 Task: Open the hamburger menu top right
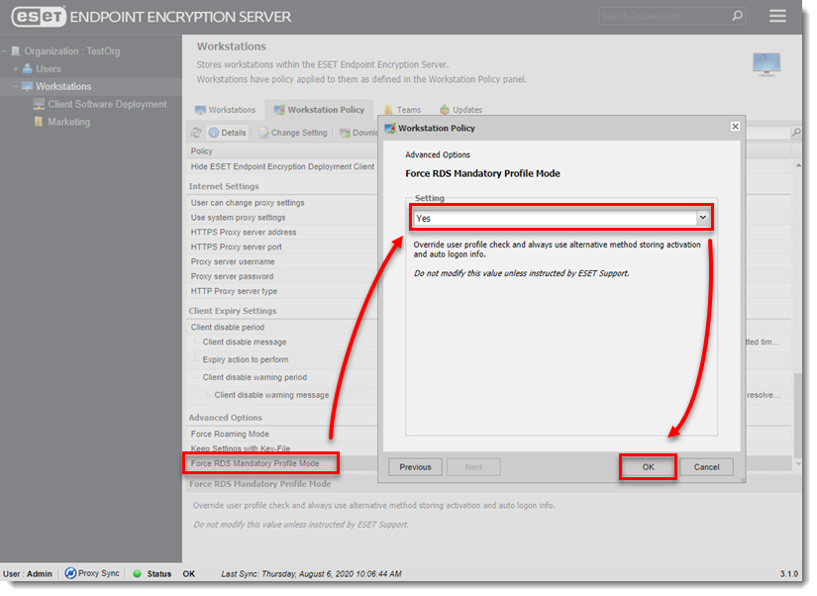point(777,15)
